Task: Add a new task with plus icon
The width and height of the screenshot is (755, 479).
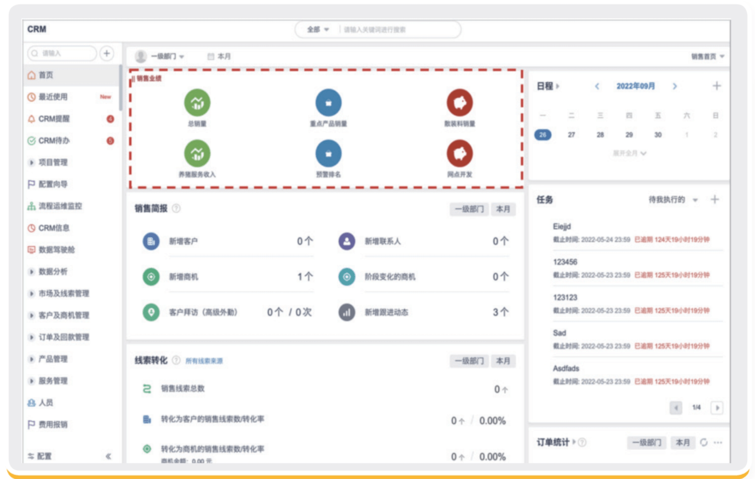Action: tap(715, 200)
